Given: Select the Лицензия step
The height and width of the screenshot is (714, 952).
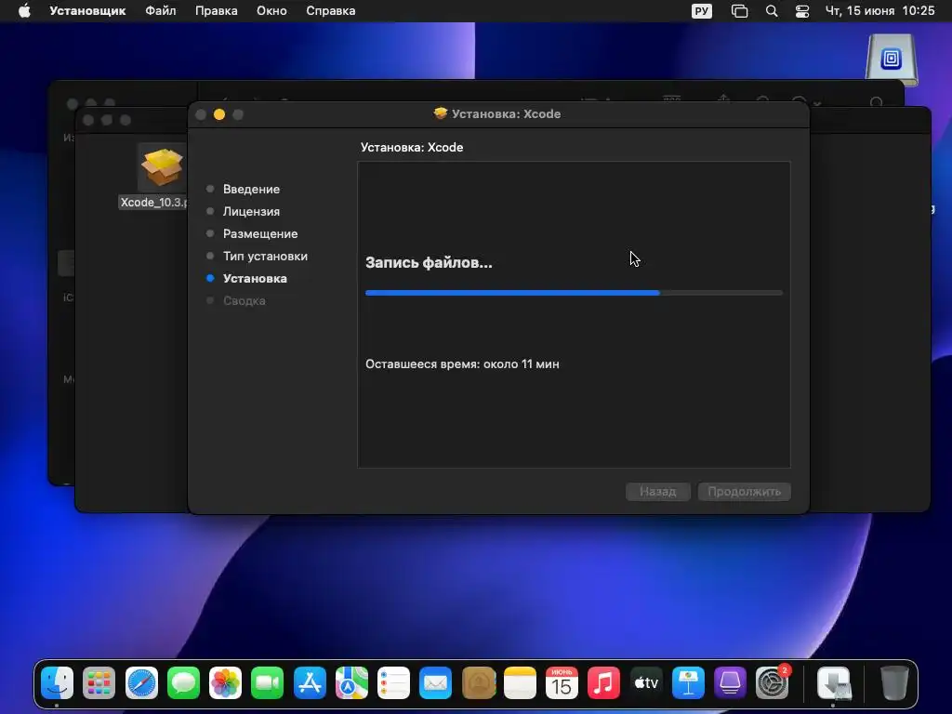Looking at the screenshot, I should coord(251,211).
